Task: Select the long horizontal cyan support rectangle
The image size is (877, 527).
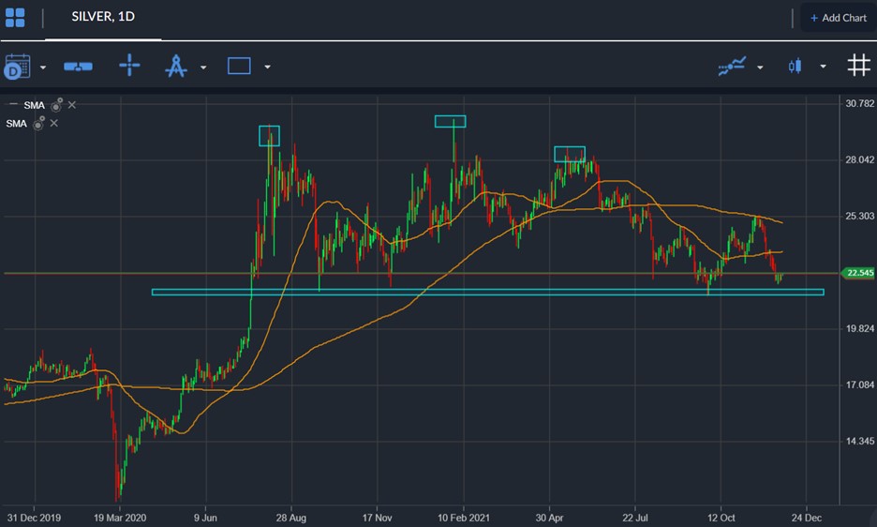Action: click(488, 292)
